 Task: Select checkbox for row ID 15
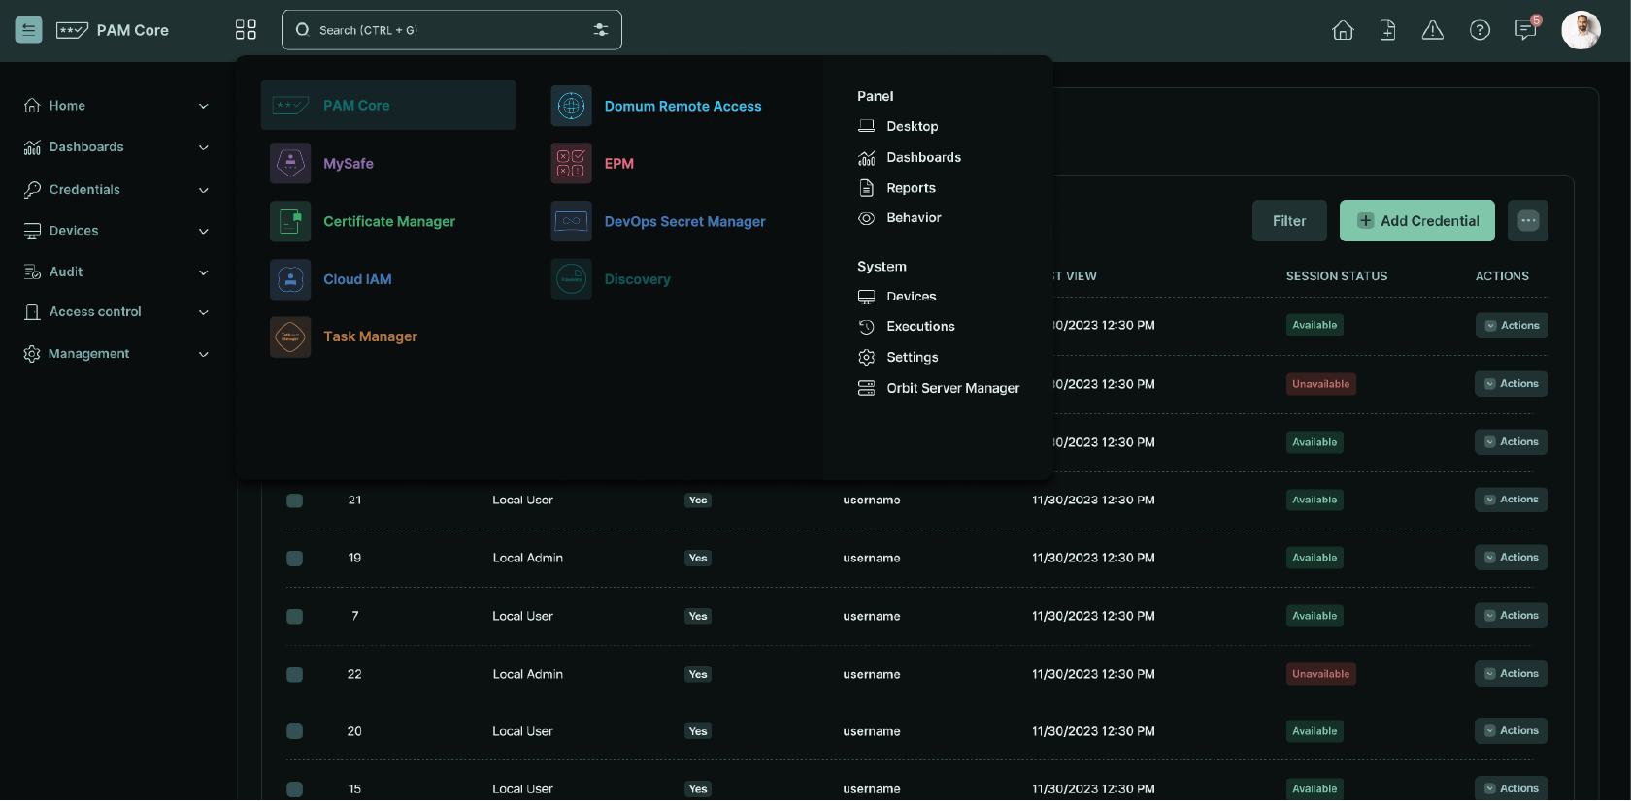tap(294, 789)
